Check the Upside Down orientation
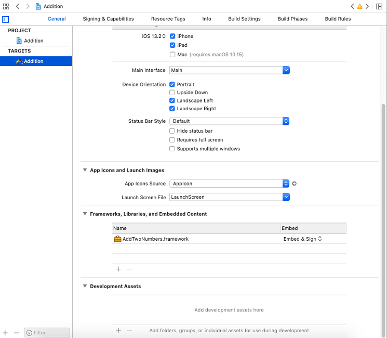 coord(172,93)
